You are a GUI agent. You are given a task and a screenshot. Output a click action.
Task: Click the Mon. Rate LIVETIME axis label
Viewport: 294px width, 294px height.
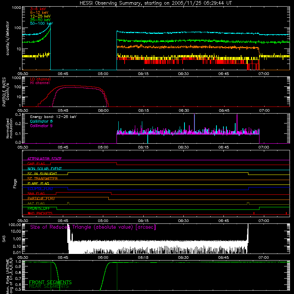(9, 276)
